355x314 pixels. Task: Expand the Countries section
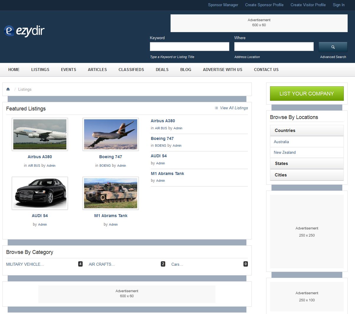pyautogui.click(x=307, y=130)
